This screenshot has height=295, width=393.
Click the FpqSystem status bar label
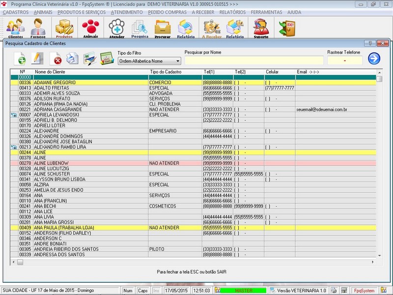(364, 291)
